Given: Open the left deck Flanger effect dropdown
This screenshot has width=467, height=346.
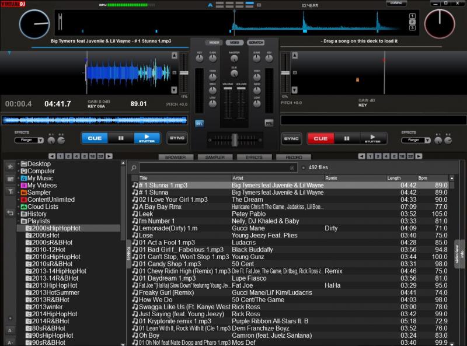Looking at the screenshot, I should tap(40, 140).
